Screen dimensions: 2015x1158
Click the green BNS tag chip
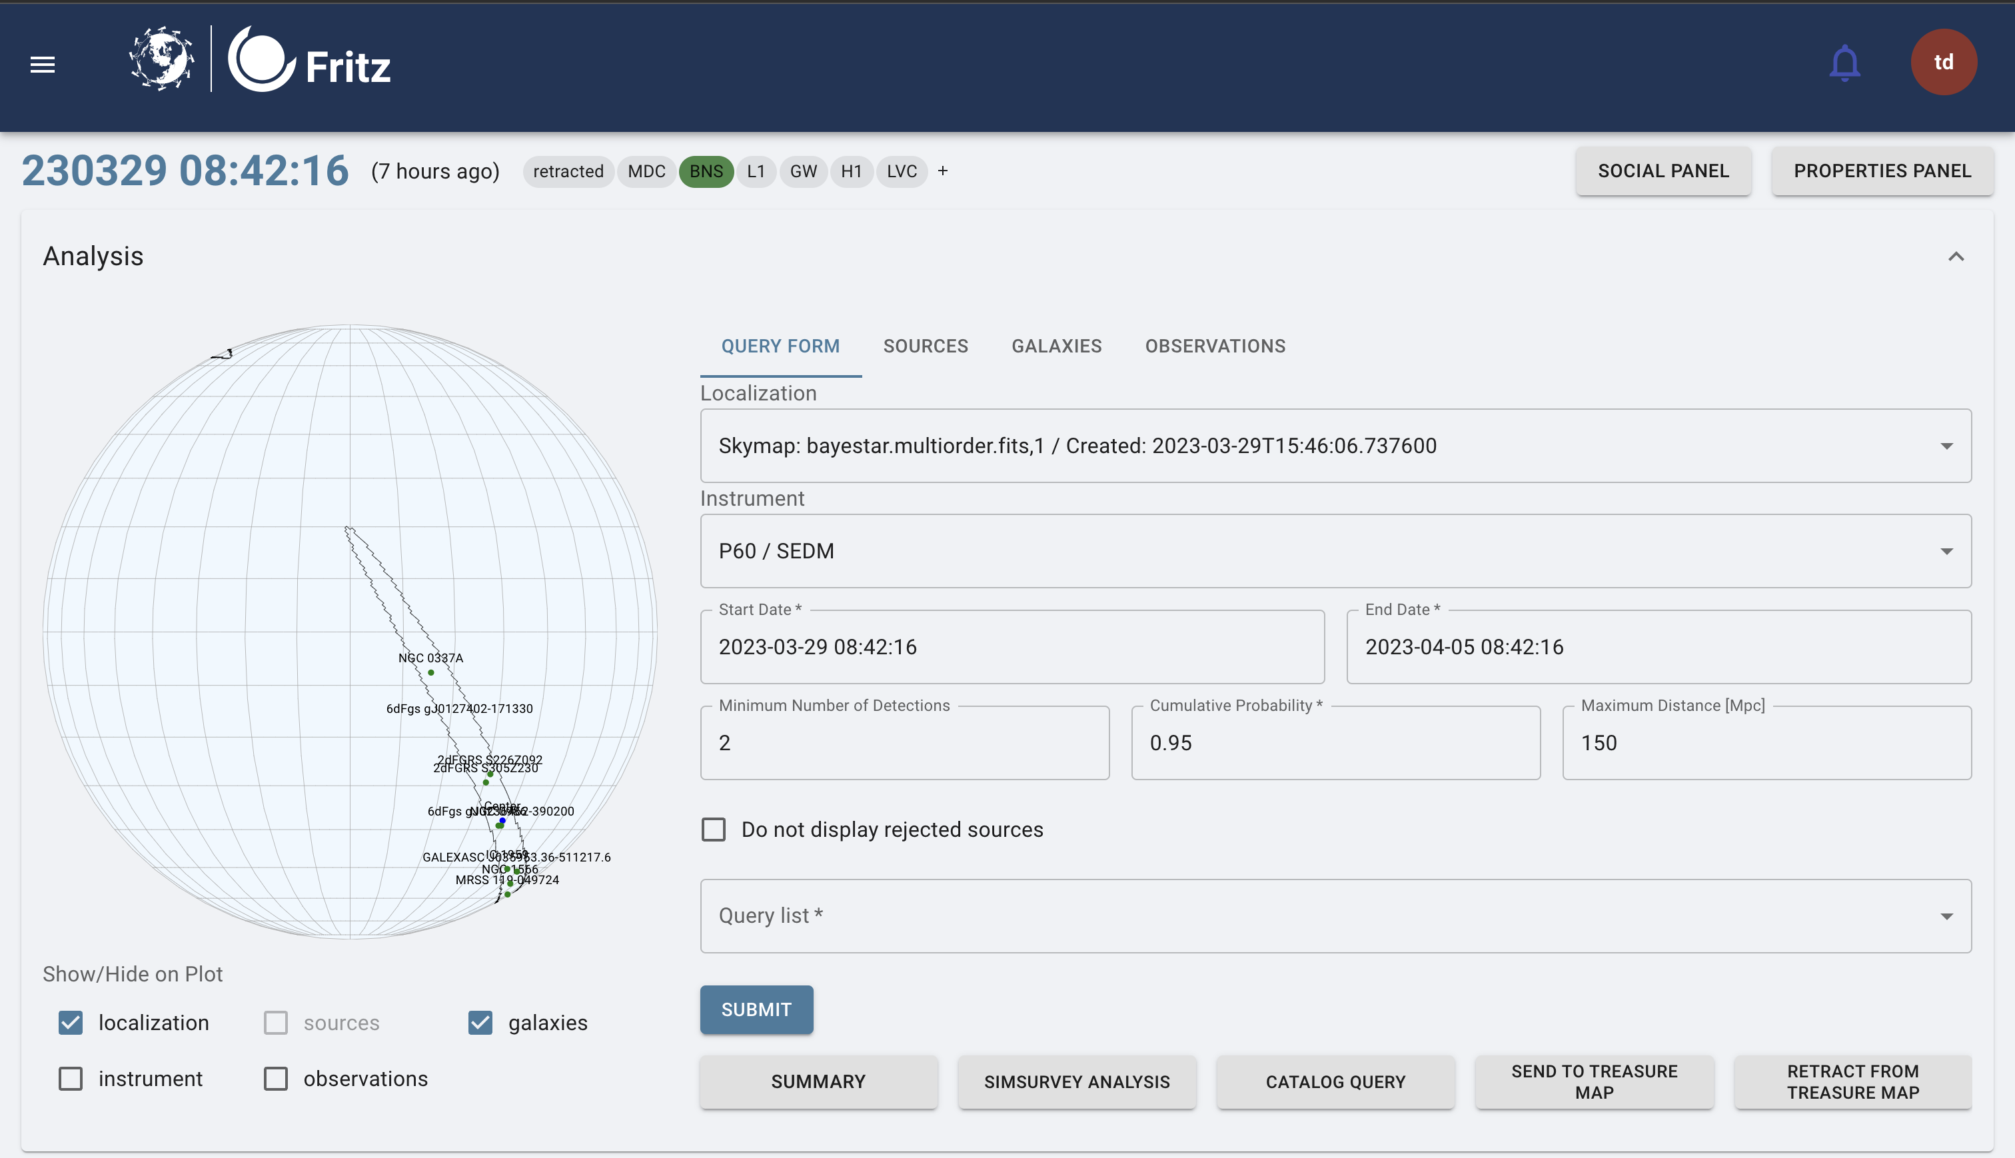[x=706, y=172]
